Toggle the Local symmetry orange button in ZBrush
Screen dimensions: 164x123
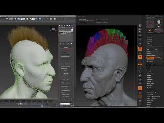pyautogui.click(x=140, y=57)
